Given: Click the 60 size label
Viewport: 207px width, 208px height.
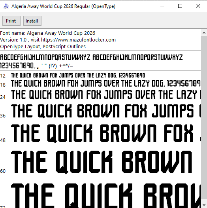Looking at the screenshot, I should (3, 171).
